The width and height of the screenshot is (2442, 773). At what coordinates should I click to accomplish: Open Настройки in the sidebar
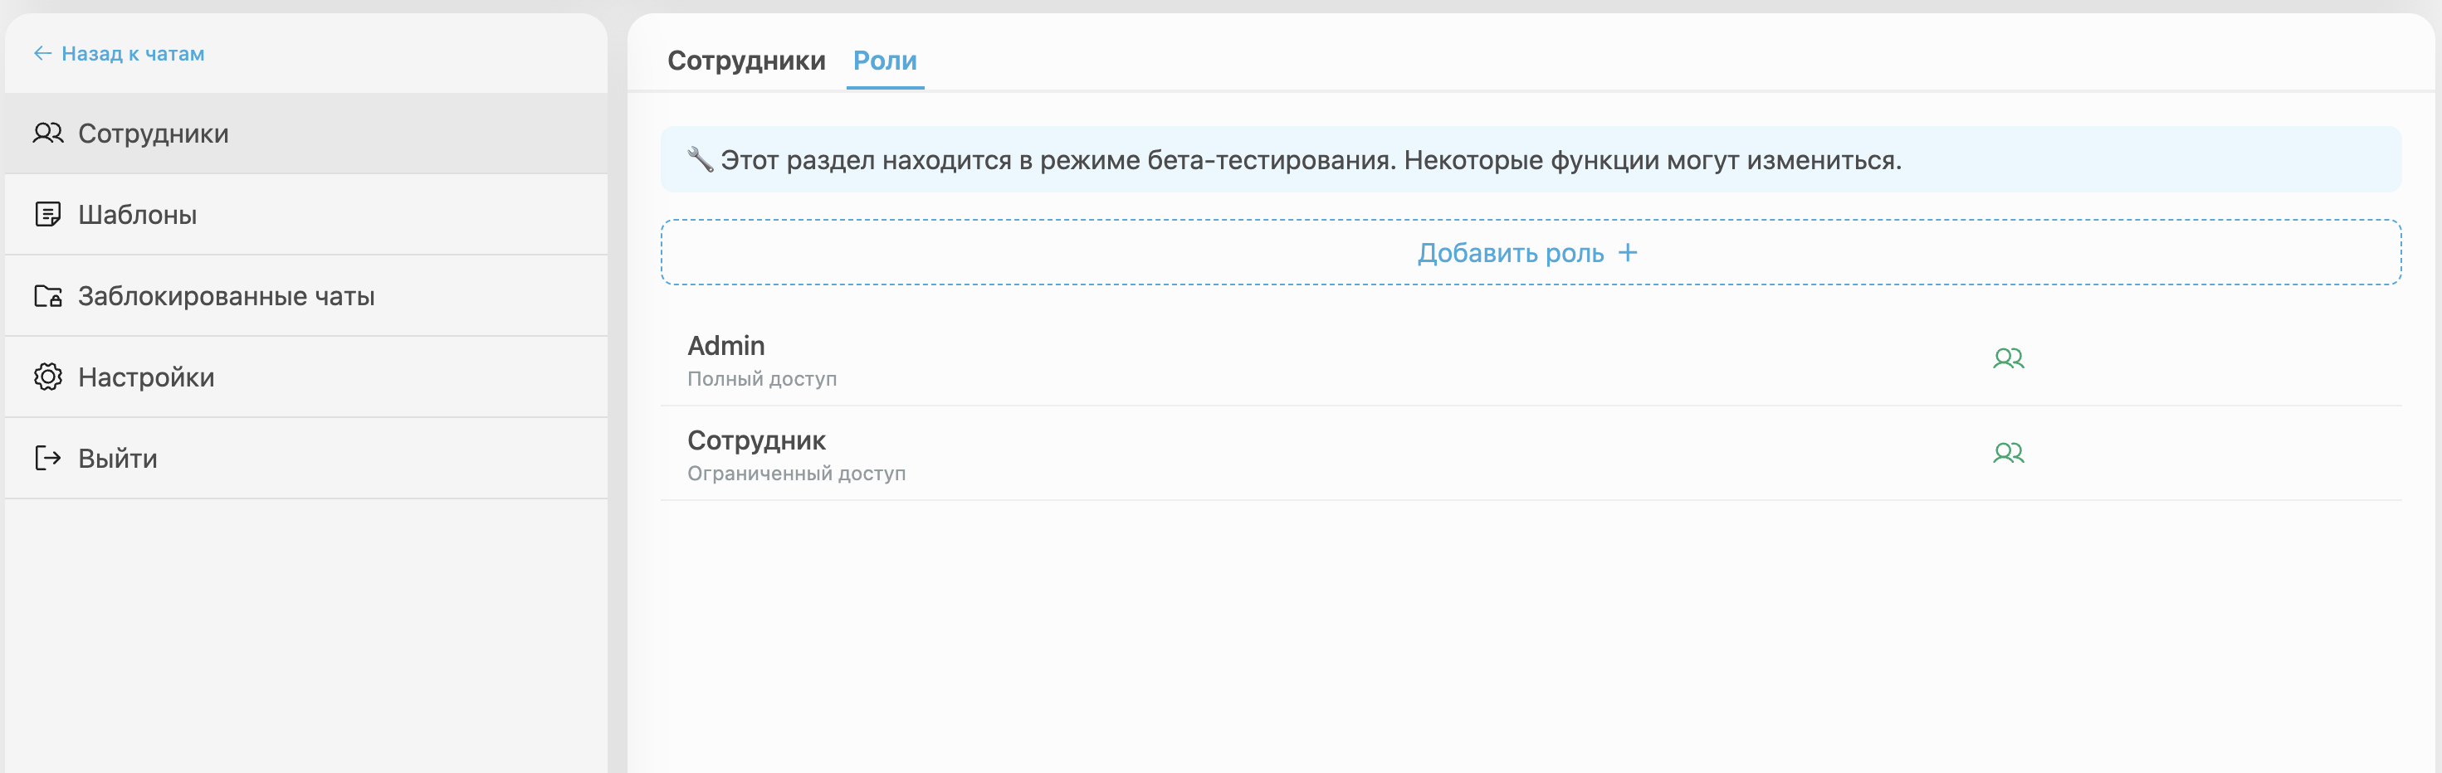coord(306,377)
